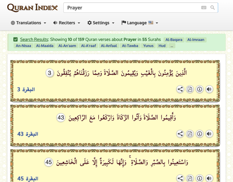Filter results by Al-An'aam surah

pyautogui.click(x=67, y=45)
